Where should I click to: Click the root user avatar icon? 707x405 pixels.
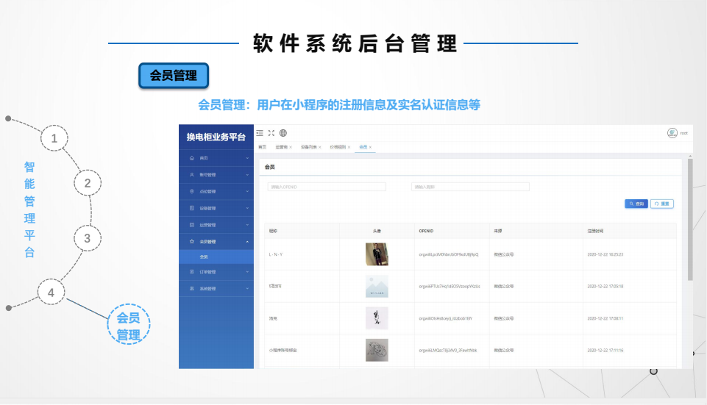pyautogui.click(x=672, y=133)
